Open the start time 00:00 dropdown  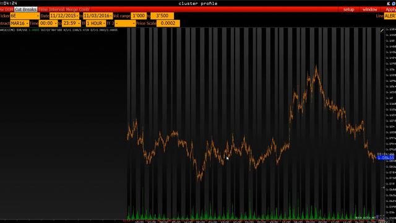pos(48,24)
